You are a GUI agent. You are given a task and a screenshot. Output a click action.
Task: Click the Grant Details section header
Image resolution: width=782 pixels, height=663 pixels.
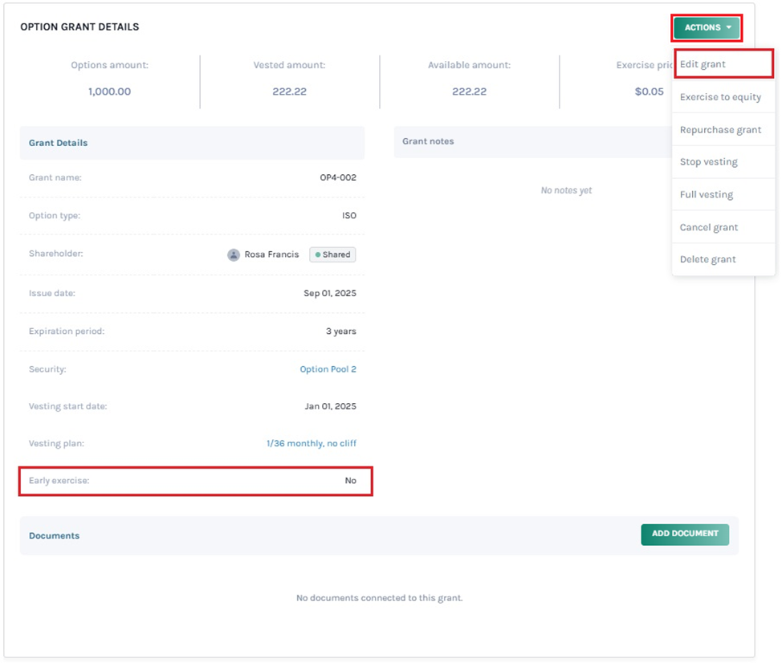[59, 143]
